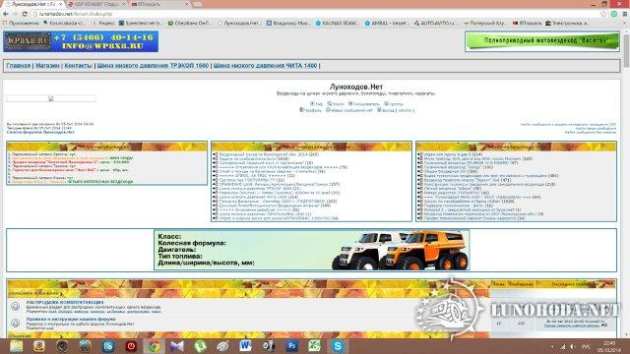Open File Explorer folder in the taskbar
The image size is (630, 354).
[x=17, y=346]
